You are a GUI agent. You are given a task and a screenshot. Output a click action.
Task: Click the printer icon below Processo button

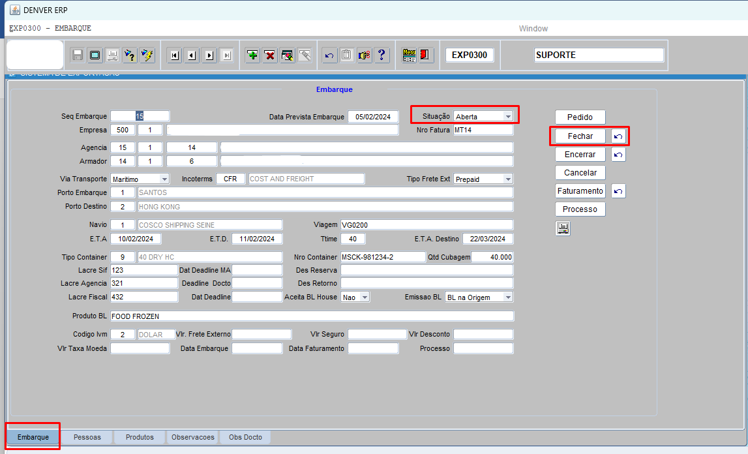(563, 228)
